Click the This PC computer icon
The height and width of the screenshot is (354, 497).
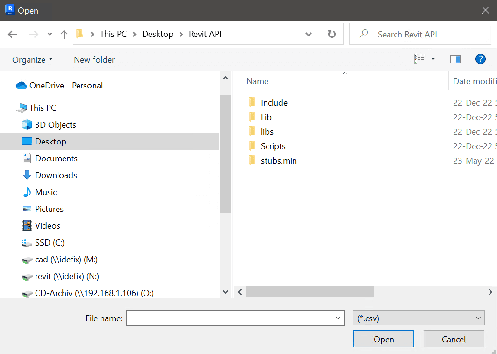click(x=22, y=108)
